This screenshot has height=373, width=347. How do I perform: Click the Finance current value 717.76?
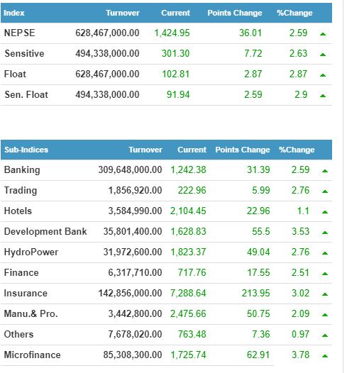(x=192, y=272)
